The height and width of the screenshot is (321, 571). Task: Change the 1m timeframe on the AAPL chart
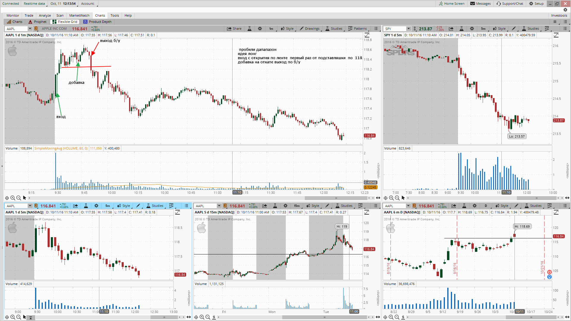point(271,29)
